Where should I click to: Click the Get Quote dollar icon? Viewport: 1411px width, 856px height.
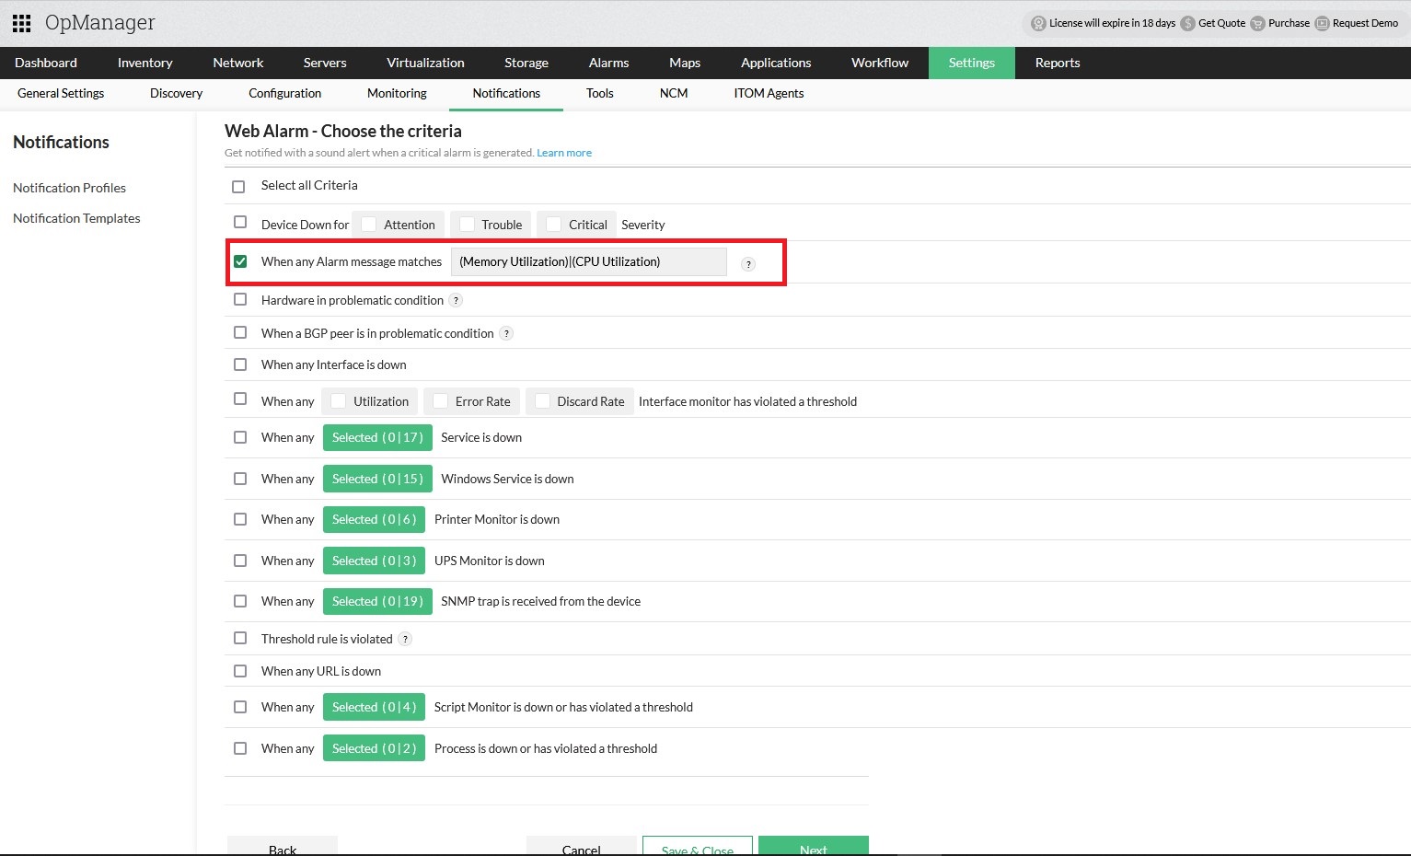coord(1187,24)
